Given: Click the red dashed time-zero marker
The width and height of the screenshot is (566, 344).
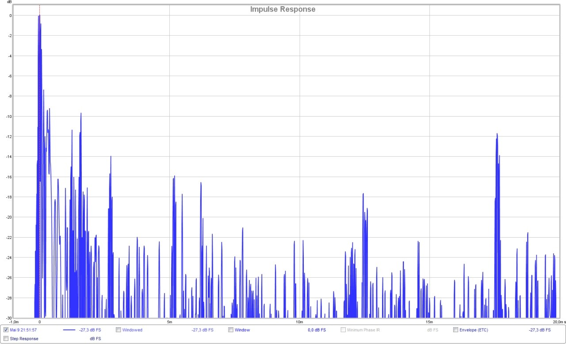Looking at the screenshot, I should (39, 88).
